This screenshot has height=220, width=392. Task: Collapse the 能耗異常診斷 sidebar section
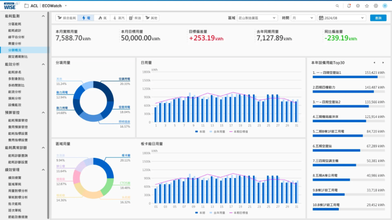tap(43, 148)
